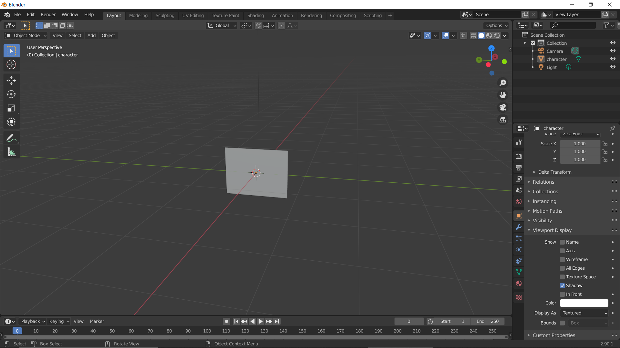Open the Playback dropdown in timeline

tap(33, 321)
